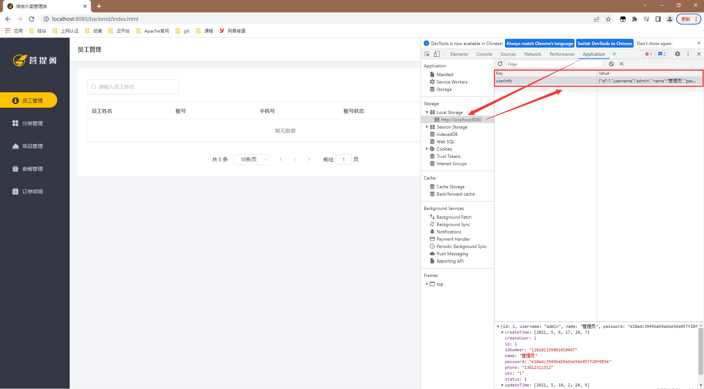This screenshot has width=704, height=389.
Task: Open the 分类管理 sidebar menu
Action: click(28, 123)
